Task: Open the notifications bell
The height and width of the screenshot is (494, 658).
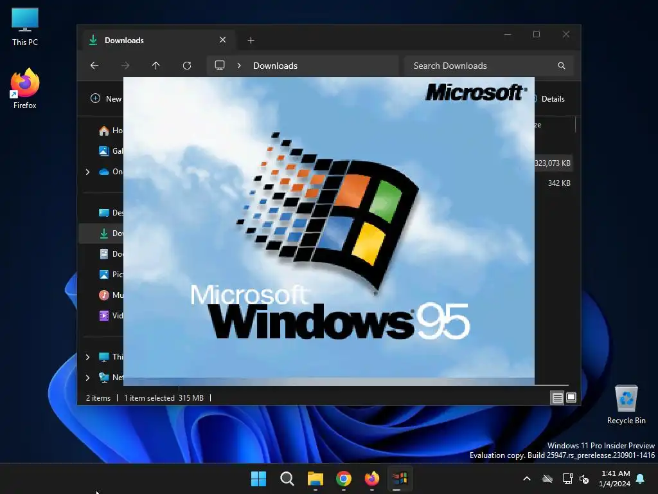Action: (x=641, y=479)
